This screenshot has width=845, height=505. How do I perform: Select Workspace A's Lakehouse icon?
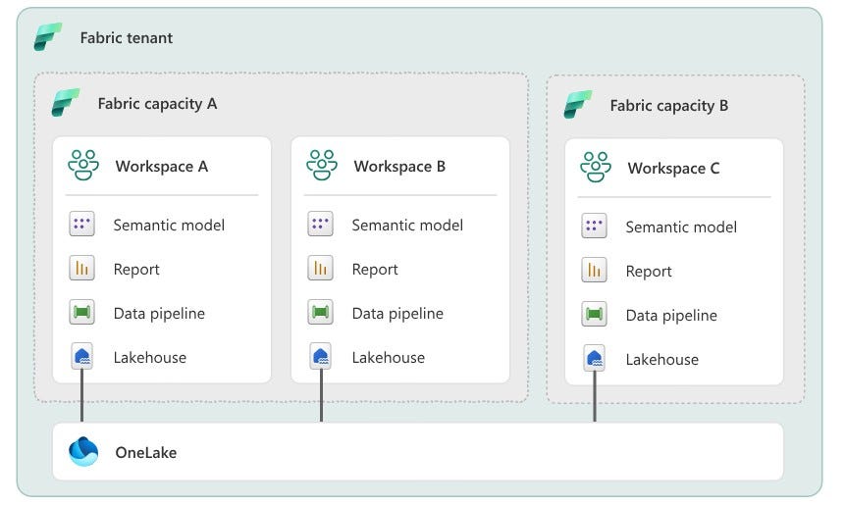tap(81, 356)
